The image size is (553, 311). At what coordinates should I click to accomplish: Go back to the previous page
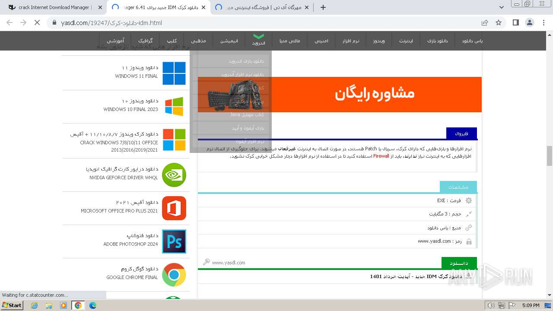pos(10,22)
